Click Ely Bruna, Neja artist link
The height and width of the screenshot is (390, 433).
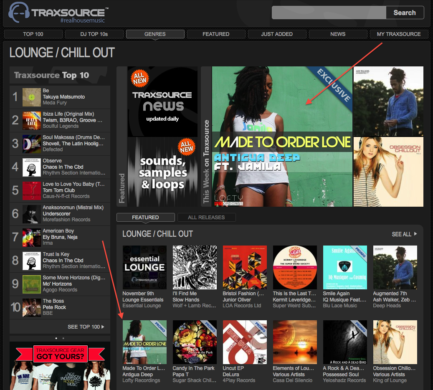click(x=60, y=237)
